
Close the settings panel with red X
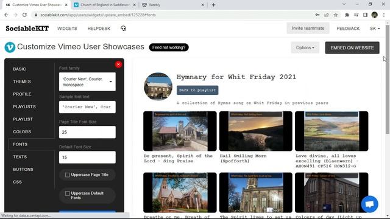point(118,64)
